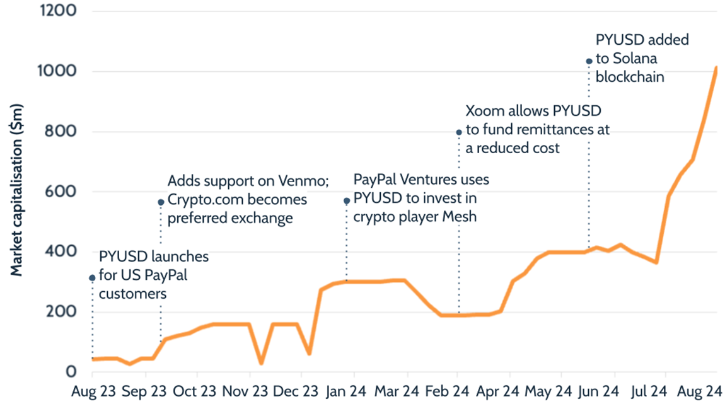Click the 'Xoom allows PYUSD' annotation text
This screenshot has height=404, width=725.
[533, 112]
